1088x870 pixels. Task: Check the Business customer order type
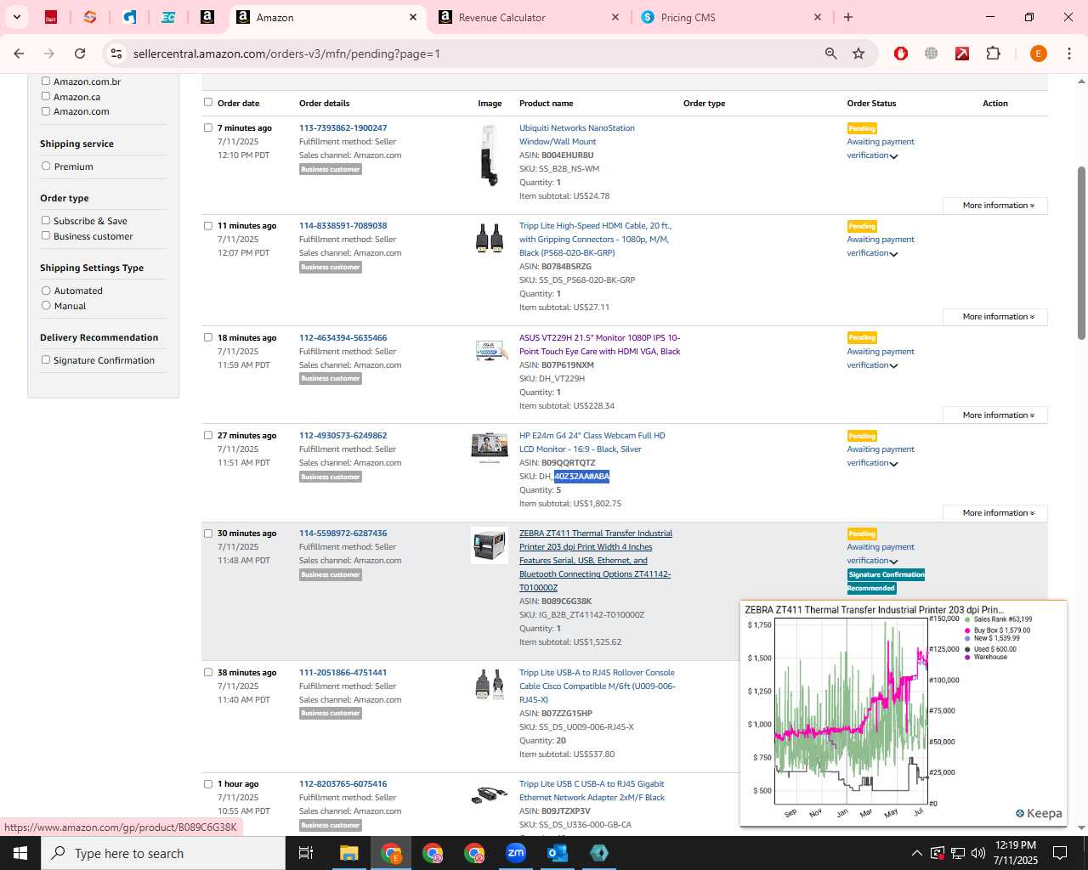[x=46, y=235]
